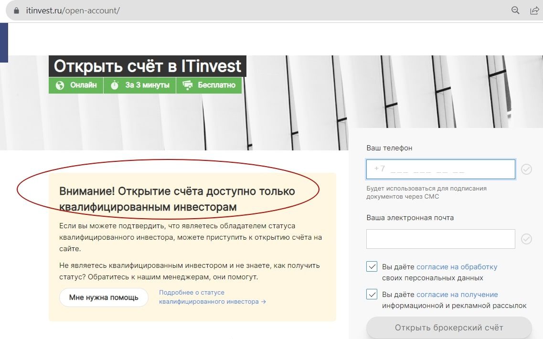Screen dimensions: 543x339
Task: Click the Онлайн green badge
Action: coord(76,85)
